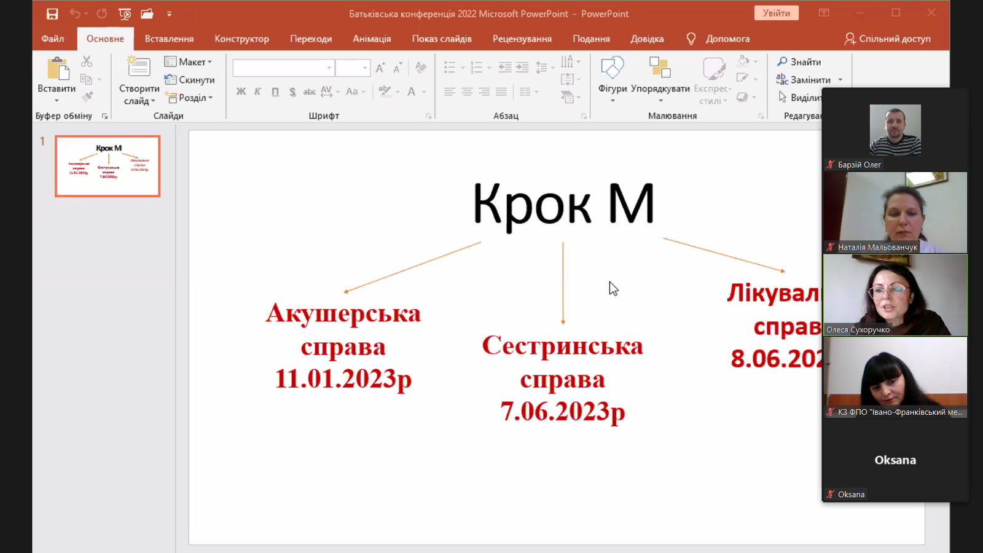Click the Arrange (Упорядкувати) icon
The image size is (983, 553).
(660, 68)
